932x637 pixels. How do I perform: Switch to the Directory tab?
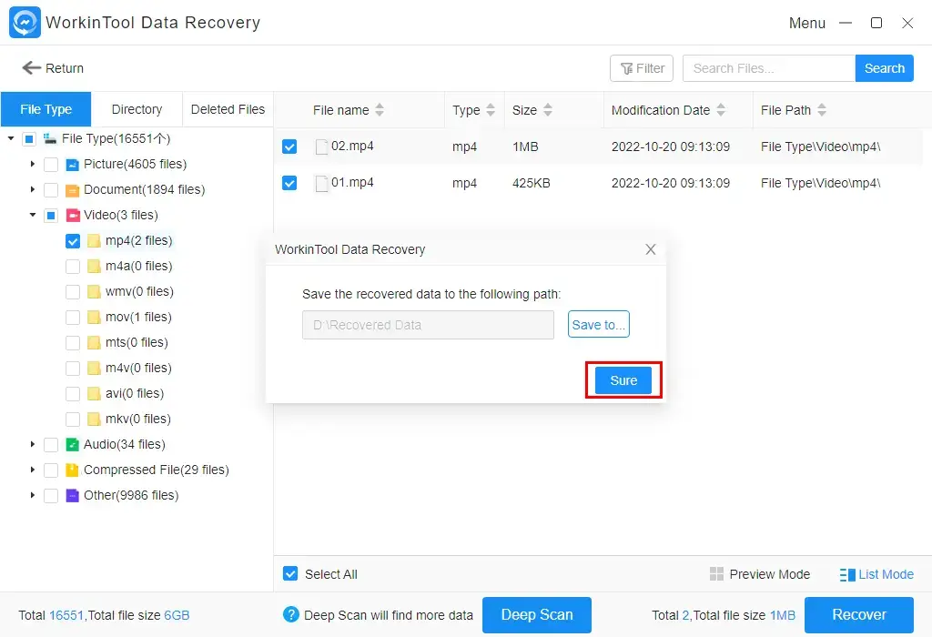pyautogui.click(x=137, y=109)
